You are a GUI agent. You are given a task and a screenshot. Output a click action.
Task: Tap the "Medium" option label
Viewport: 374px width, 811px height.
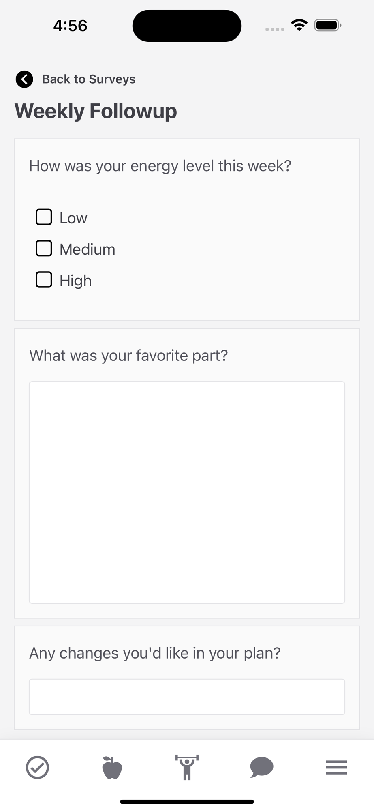coord(87,249)
